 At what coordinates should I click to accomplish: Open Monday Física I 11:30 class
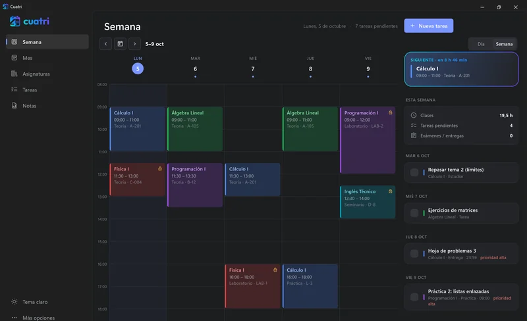(138, 180)
